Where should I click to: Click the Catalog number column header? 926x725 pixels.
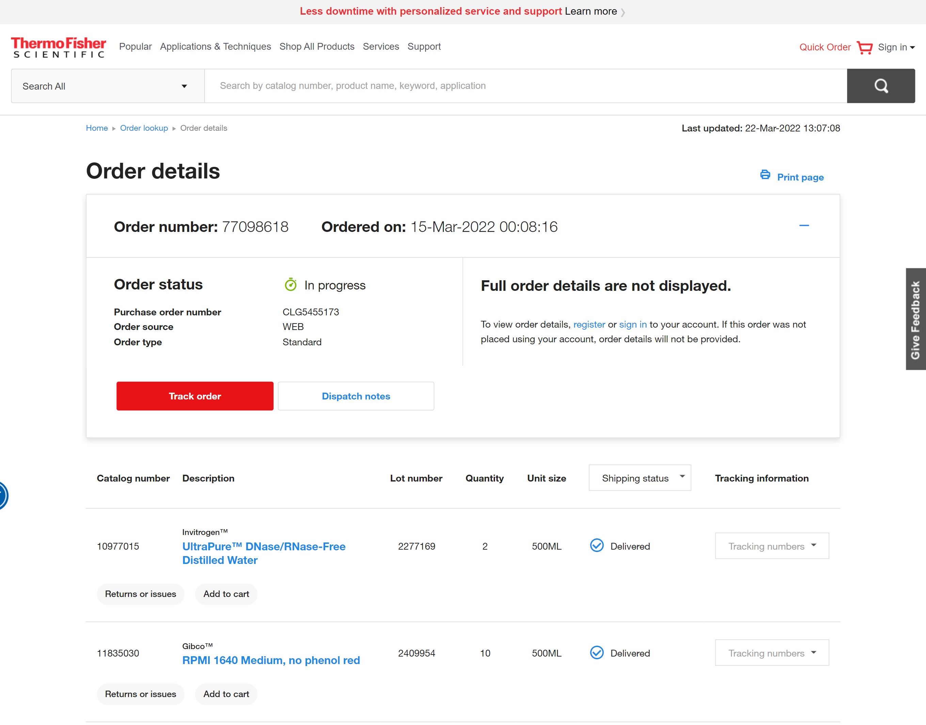(133, 478)
